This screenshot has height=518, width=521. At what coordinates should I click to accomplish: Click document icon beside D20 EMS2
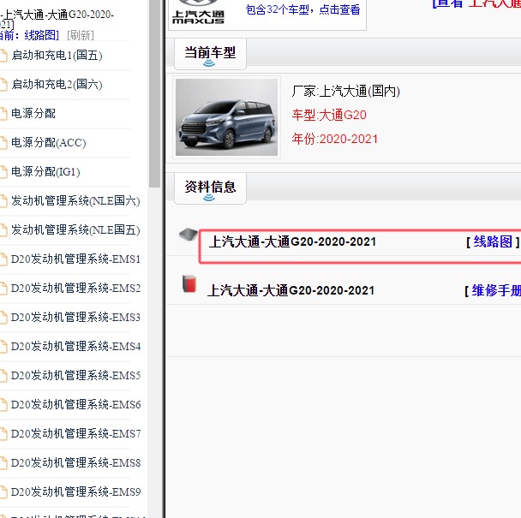pos(3,289)
